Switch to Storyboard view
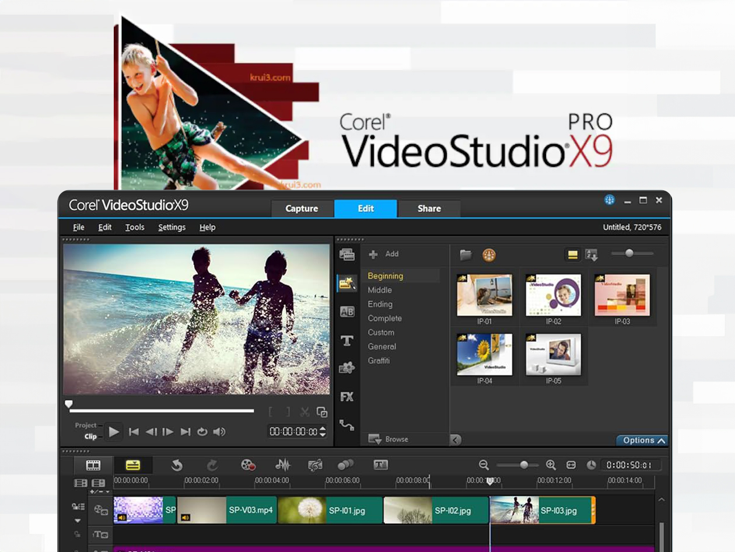 point(93,465)
